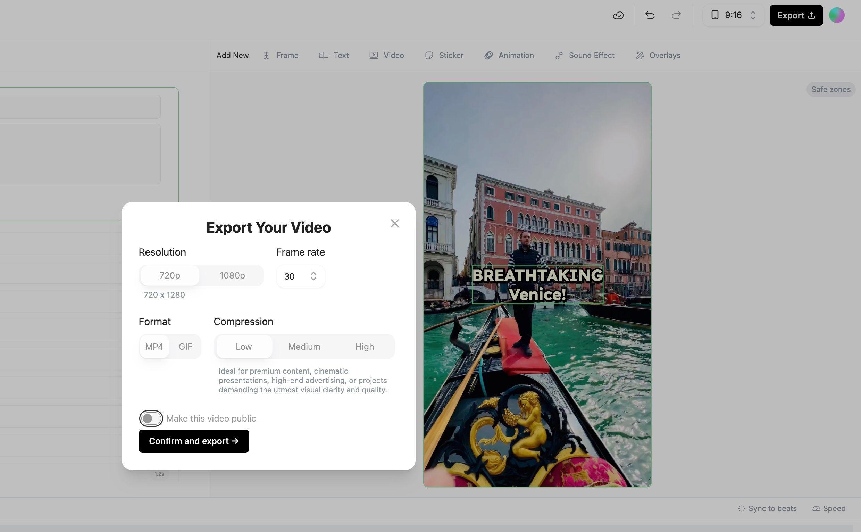Click the redo arrow icon
This screenshot has height=532, width=861.
click(676, 16)
